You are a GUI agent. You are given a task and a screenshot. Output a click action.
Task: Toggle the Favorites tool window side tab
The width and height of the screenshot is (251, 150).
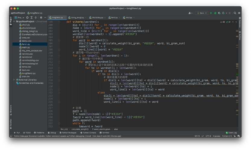[11, 124]
